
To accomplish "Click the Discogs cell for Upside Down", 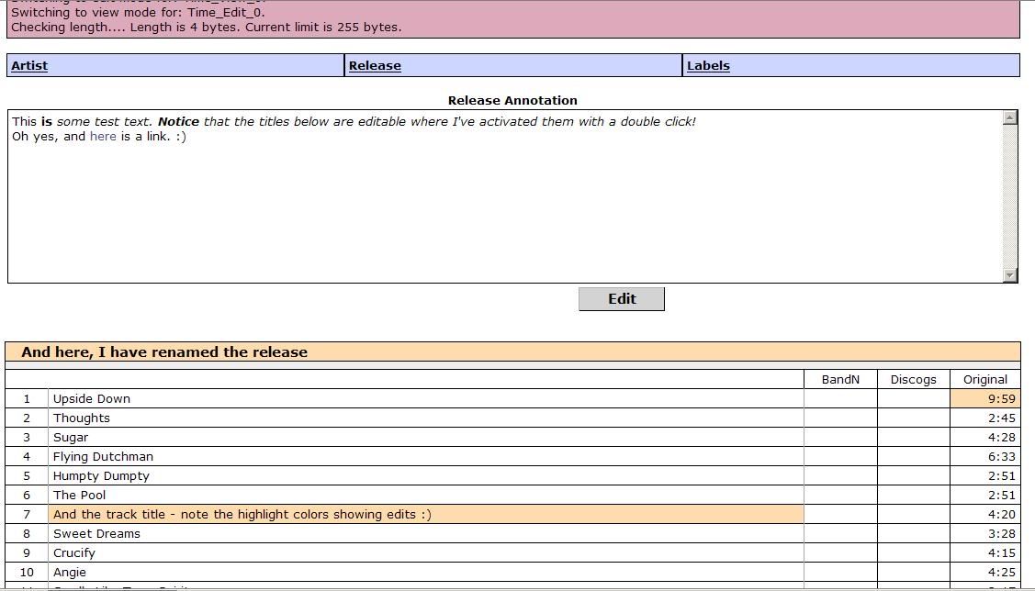I will [x=914, y=398].
